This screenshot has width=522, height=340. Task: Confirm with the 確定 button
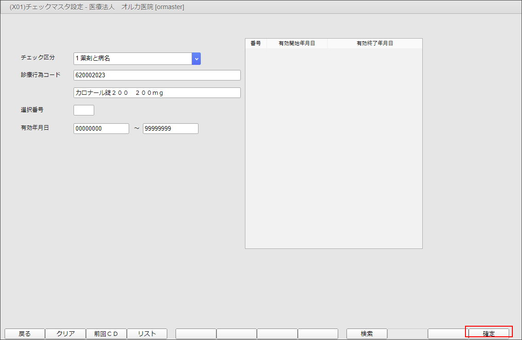coord(489,334)
